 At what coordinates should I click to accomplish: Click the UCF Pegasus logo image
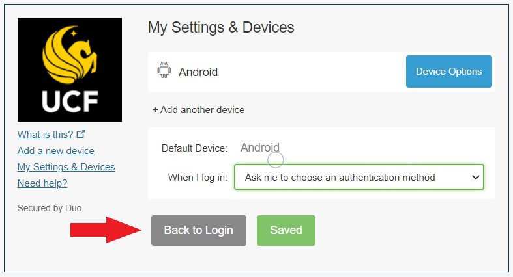(x=70, y=70)
